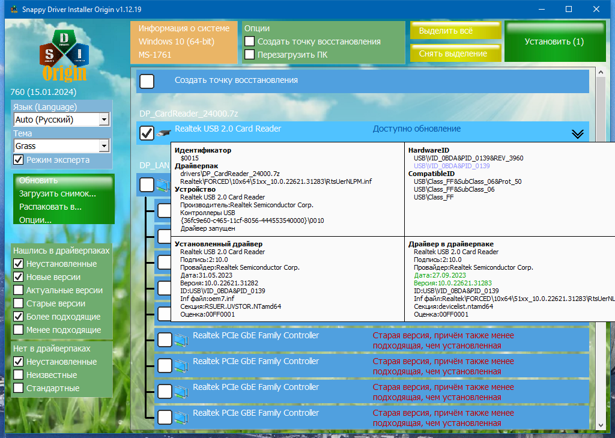Open Опции... in the left menu
Viewport: 615px width, 438px height.
35,220
